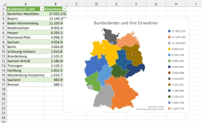Click legend entry 2.120.237

[176, 97]
